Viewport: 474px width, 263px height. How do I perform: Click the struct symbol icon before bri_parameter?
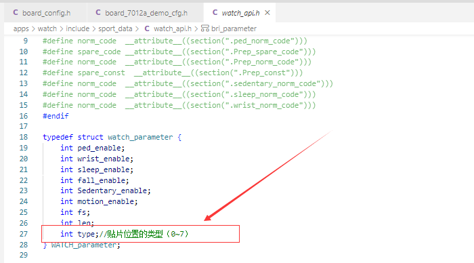click(x=205, y=28)
